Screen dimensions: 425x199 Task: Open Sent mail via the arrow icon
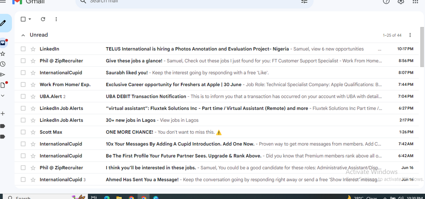tap(3, 75)
